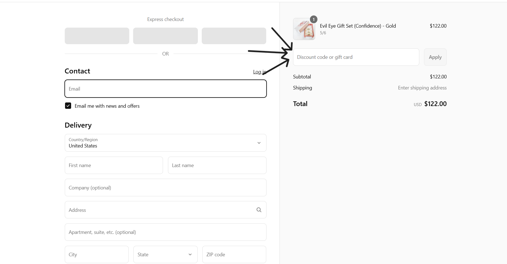This screenshot has width=507, height=264.
Task: Focus the Discount code or gift card field
Action: 356,57
